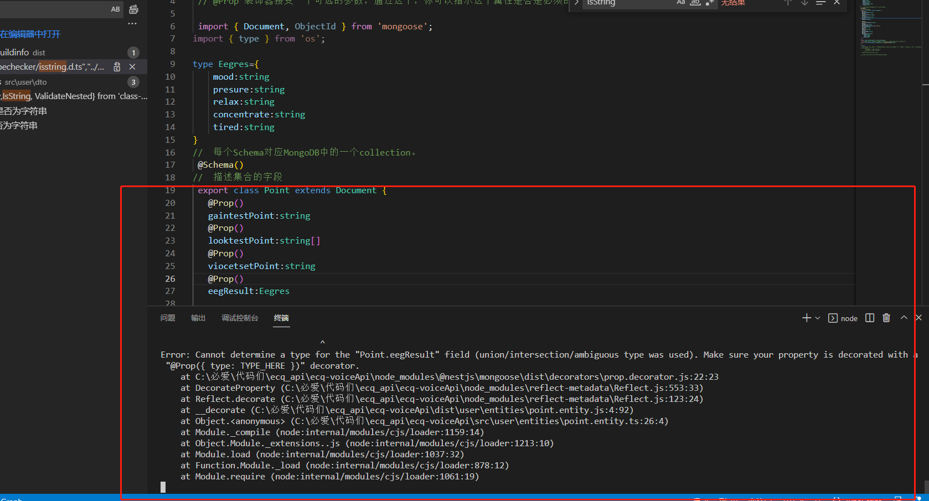Toggle Match Case in the find widget
This screenshot has width=929, height=501.
pos(680,3)
